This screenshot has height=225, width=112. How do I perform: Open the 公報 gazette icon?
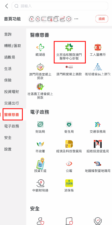click(x=69, y=163)
